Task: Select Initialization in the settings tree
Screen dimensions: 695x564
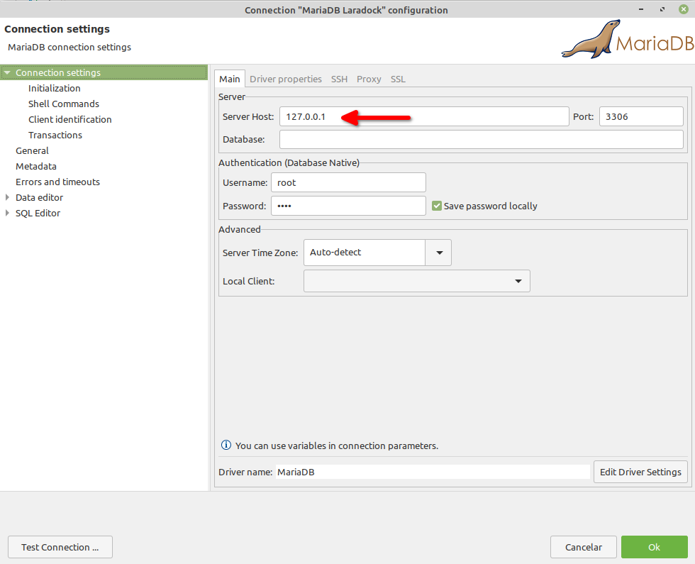Action: pyautogui.click(x=55, y=88)
